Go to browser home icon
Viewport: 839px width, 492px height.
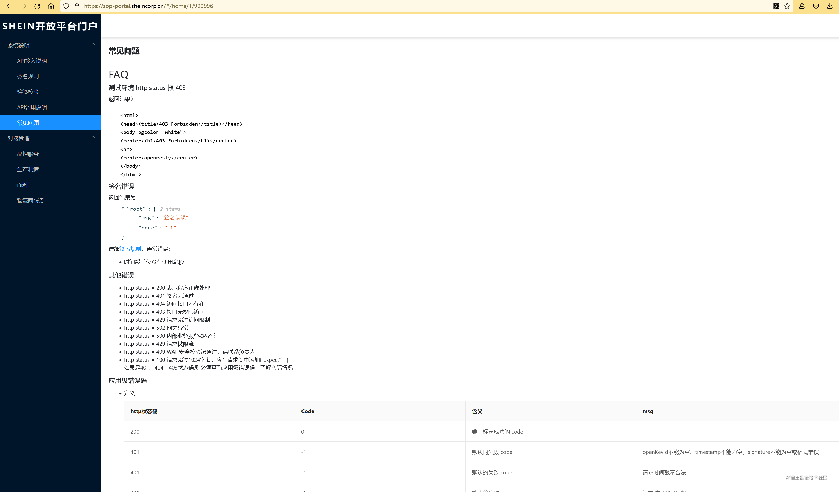point(51,6)
